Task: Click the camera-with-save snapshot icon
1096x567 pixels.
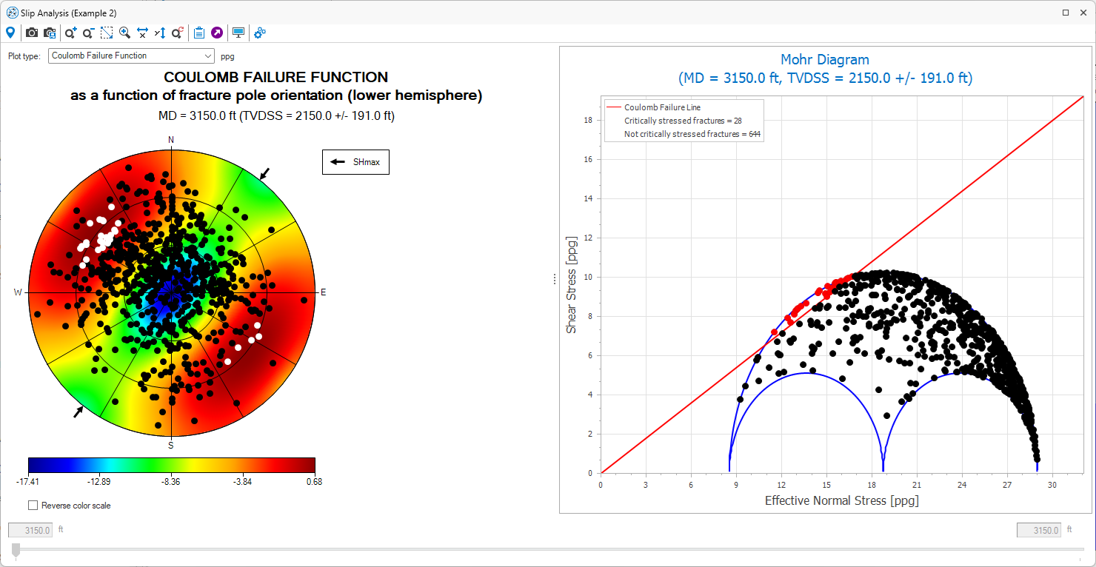Action: (x=50, y=33)
